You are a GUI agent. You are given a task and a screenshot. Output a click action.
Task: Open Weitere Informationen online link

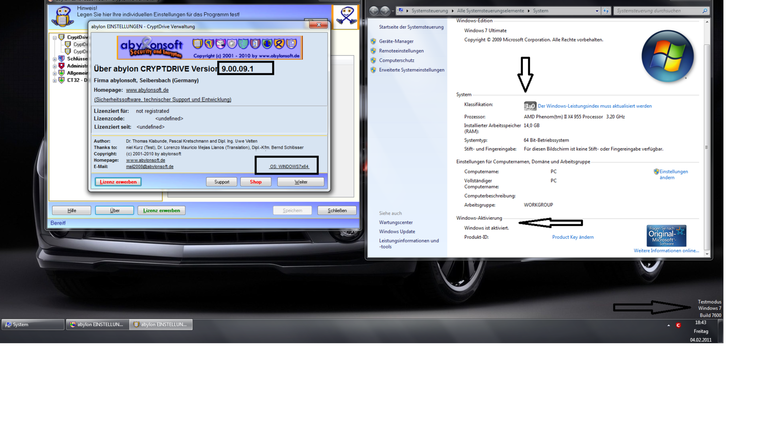tap(666, 251)
